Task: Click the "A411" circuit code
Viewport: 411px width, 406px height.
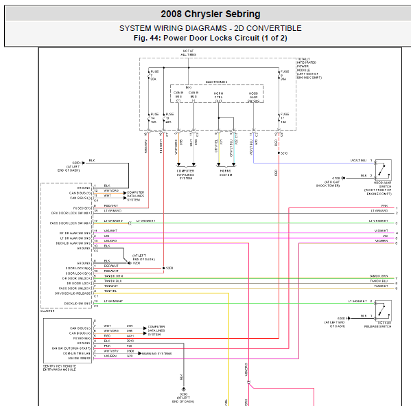Action: point(130,336)
